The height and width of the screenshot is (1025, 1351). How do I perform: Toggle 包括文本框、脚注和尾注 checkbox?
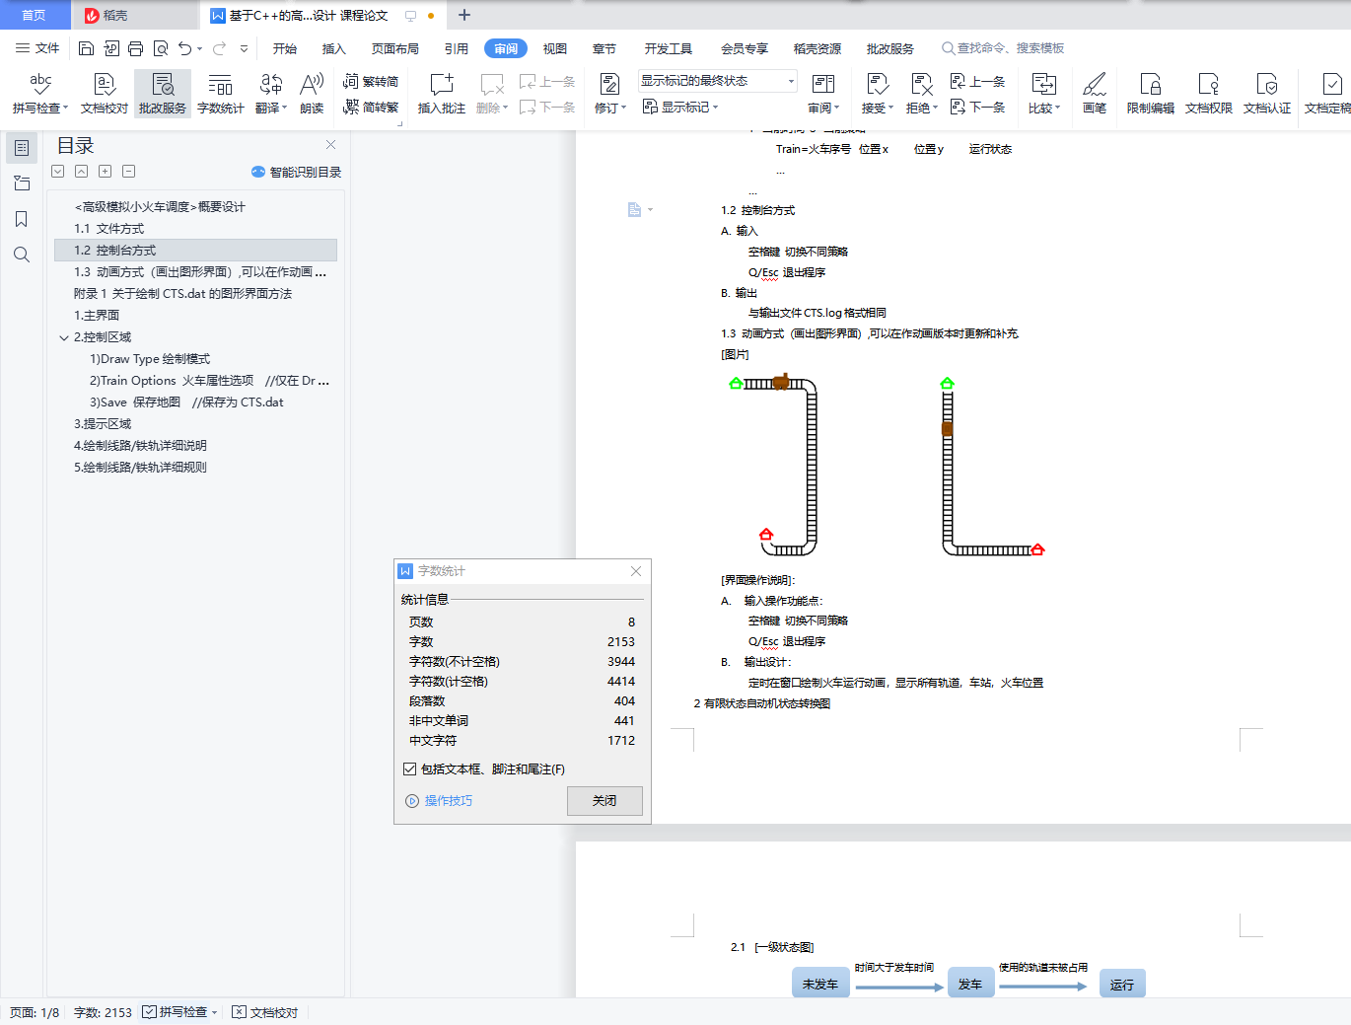[410, 769]
